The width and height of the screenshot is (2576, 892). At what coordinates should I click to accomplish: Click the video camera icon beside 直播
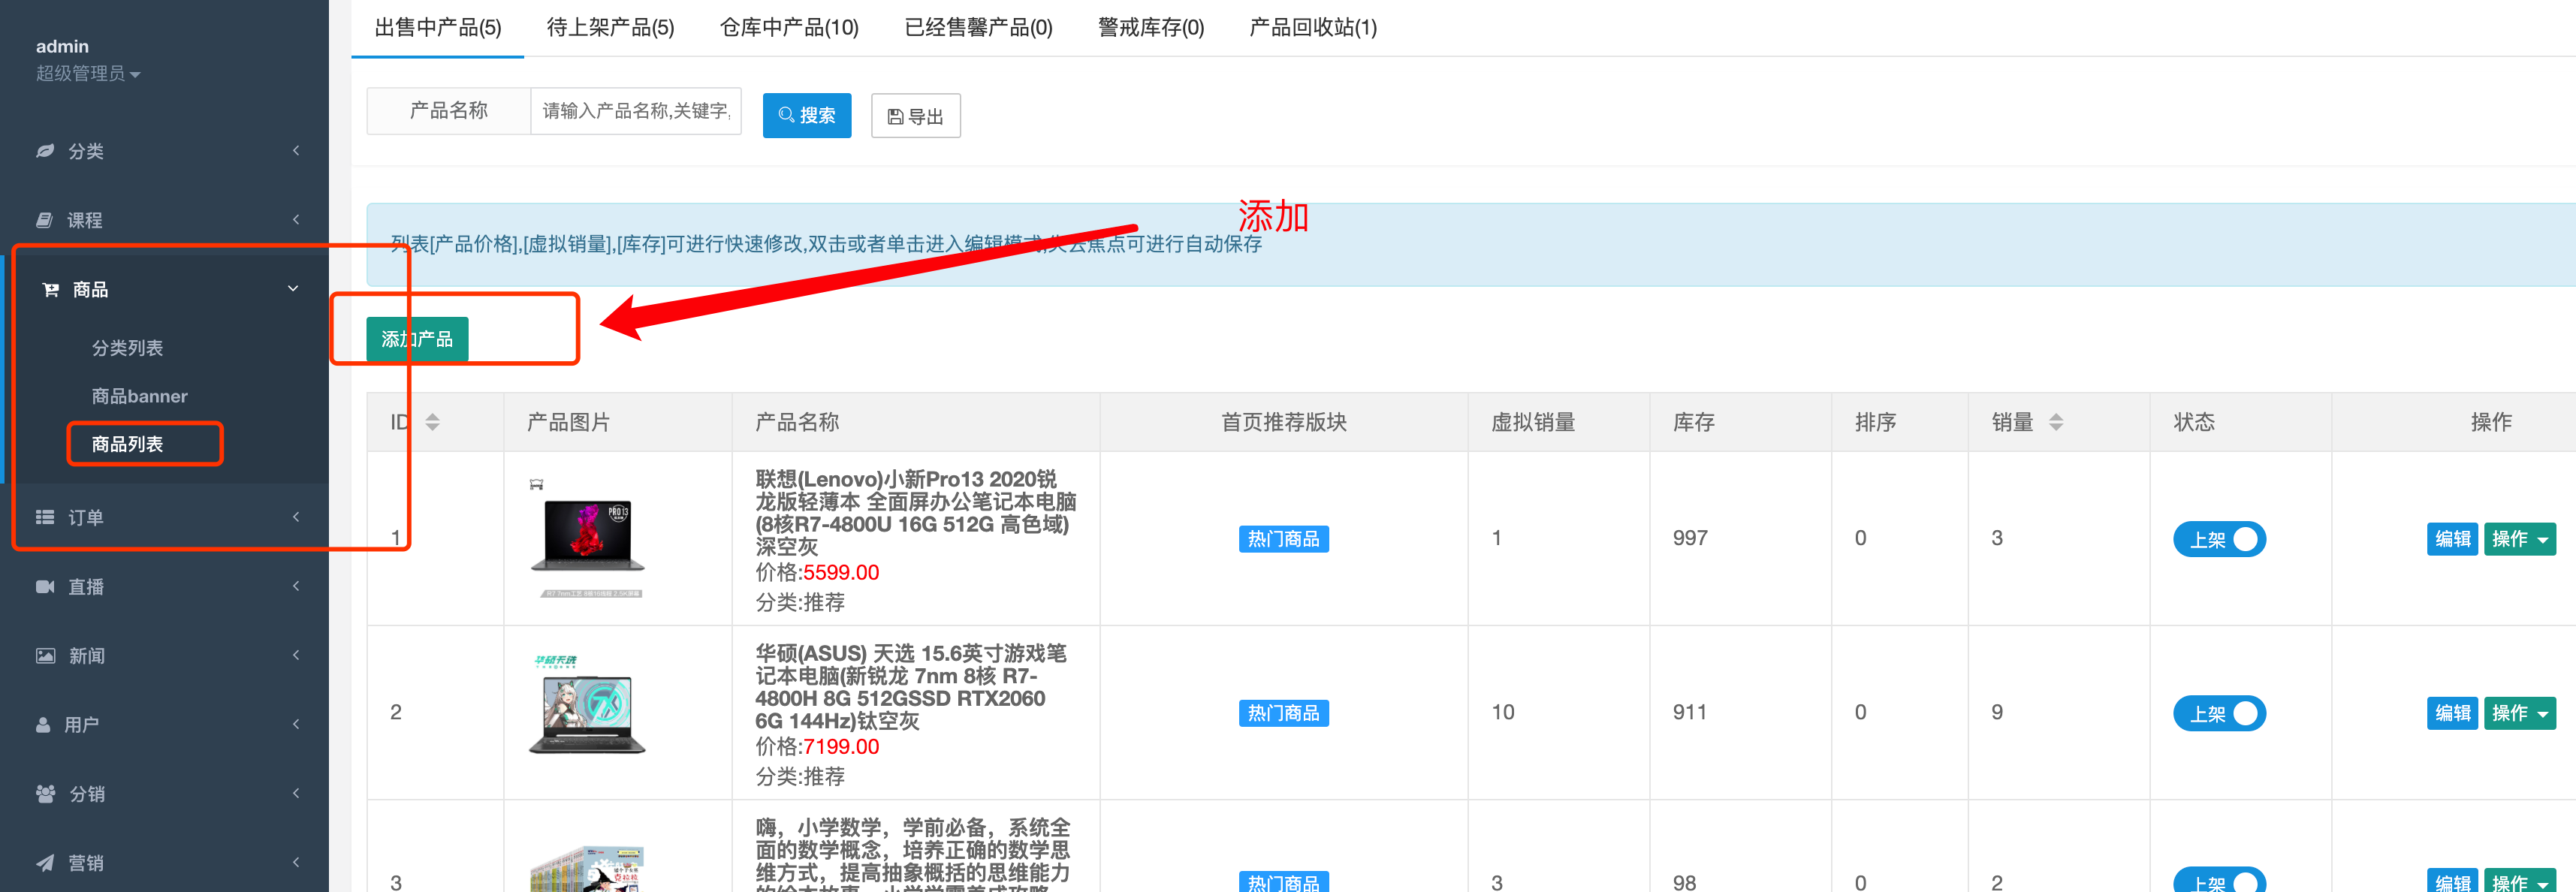[45, 586]
